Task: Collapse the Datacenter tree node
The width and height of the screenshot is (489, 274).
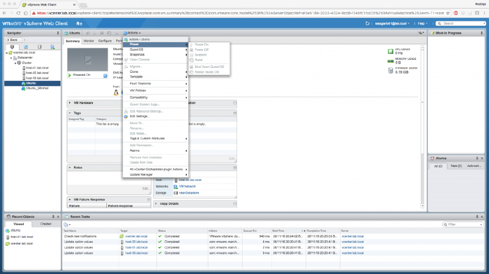Action: pos(11,57)
